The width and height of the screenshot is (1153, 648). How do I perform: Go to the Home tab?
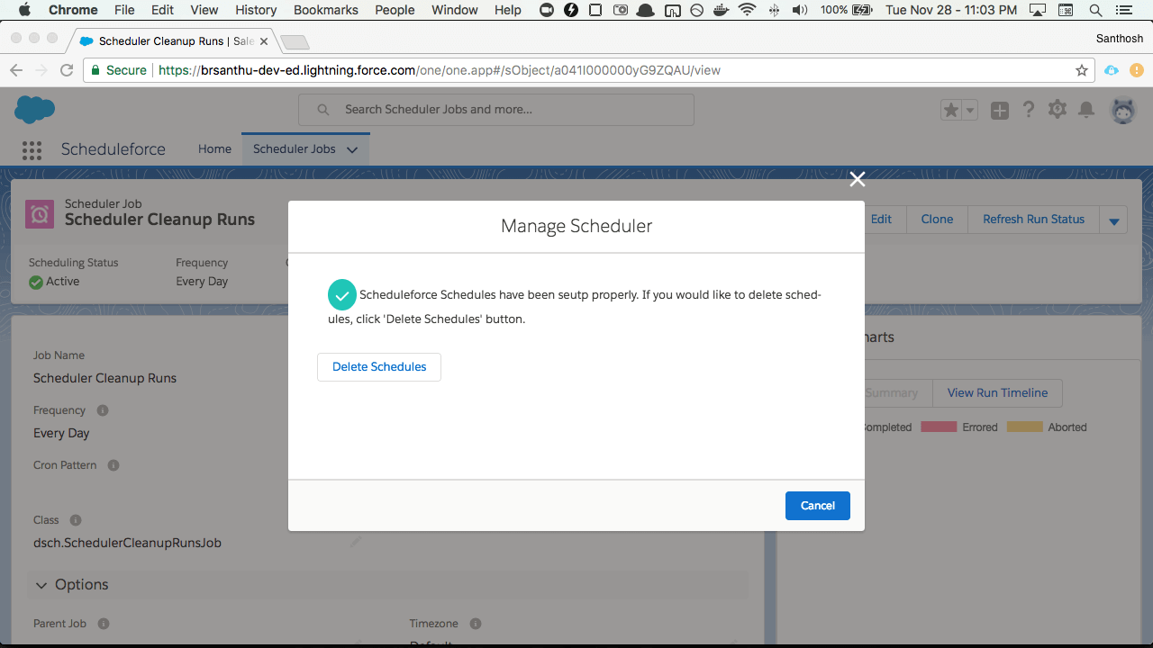[214, 149]
